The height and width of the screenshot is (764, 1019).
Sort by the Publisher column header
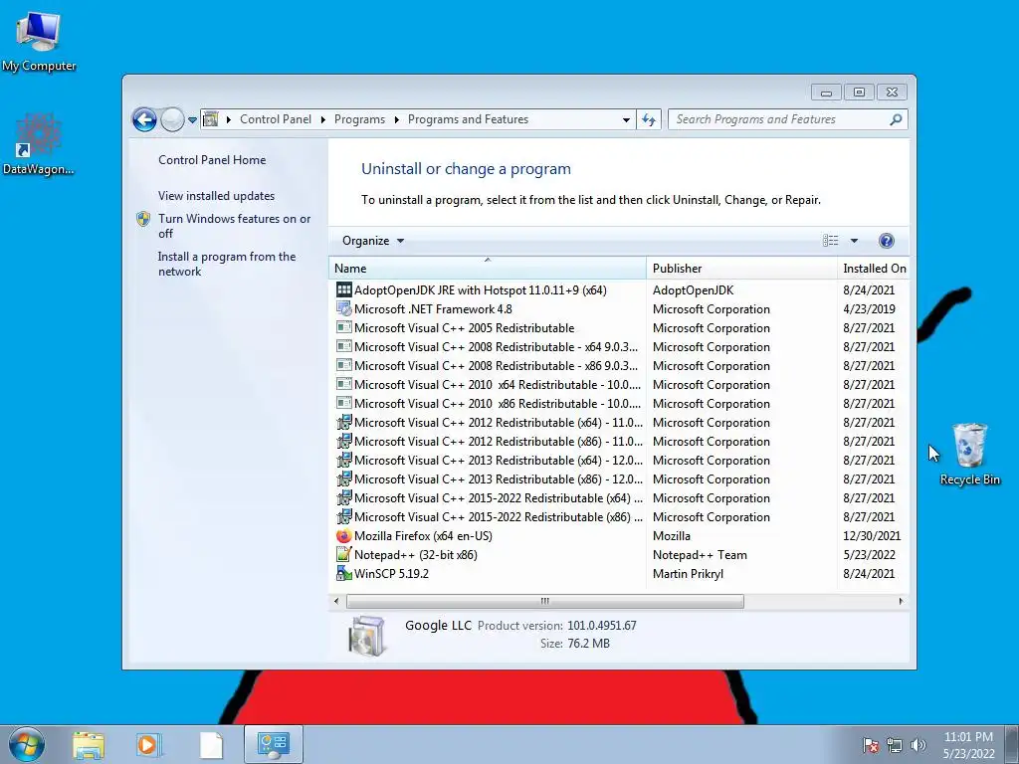click(741, 268)
